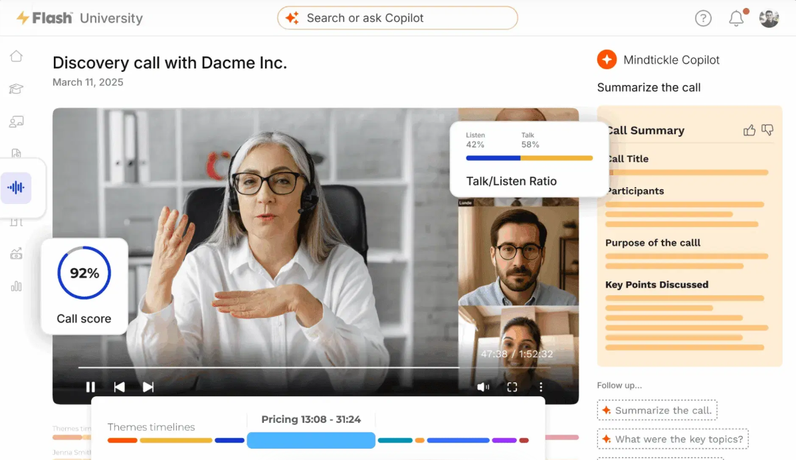
Task: Click the Participants section heading
Action: pos(636,191)
